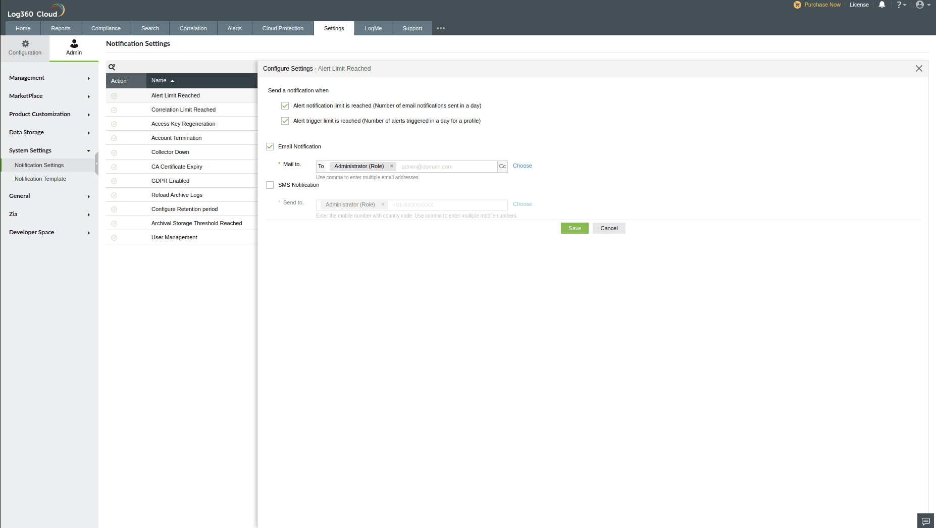Screen dimensions: 936x528
Task: Click the status icon for GDPR Enabled
Action: [114, 181]
